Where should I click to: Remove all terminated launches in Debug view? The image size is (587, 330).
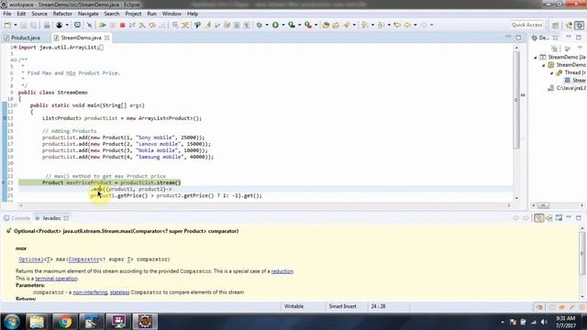click(x=554, y=49)
